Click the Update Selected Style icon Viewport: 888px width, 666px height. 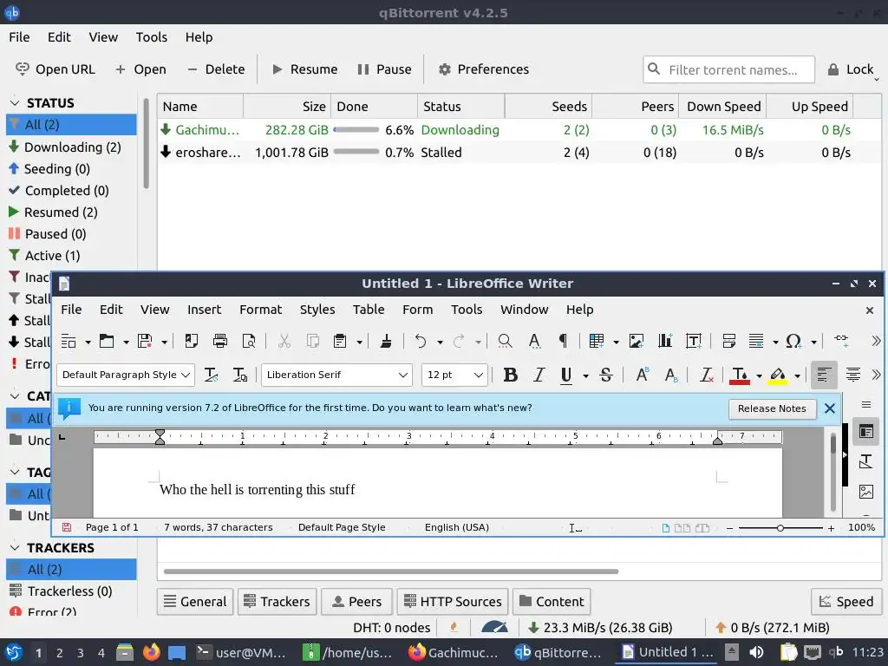[x=212, y=375]
